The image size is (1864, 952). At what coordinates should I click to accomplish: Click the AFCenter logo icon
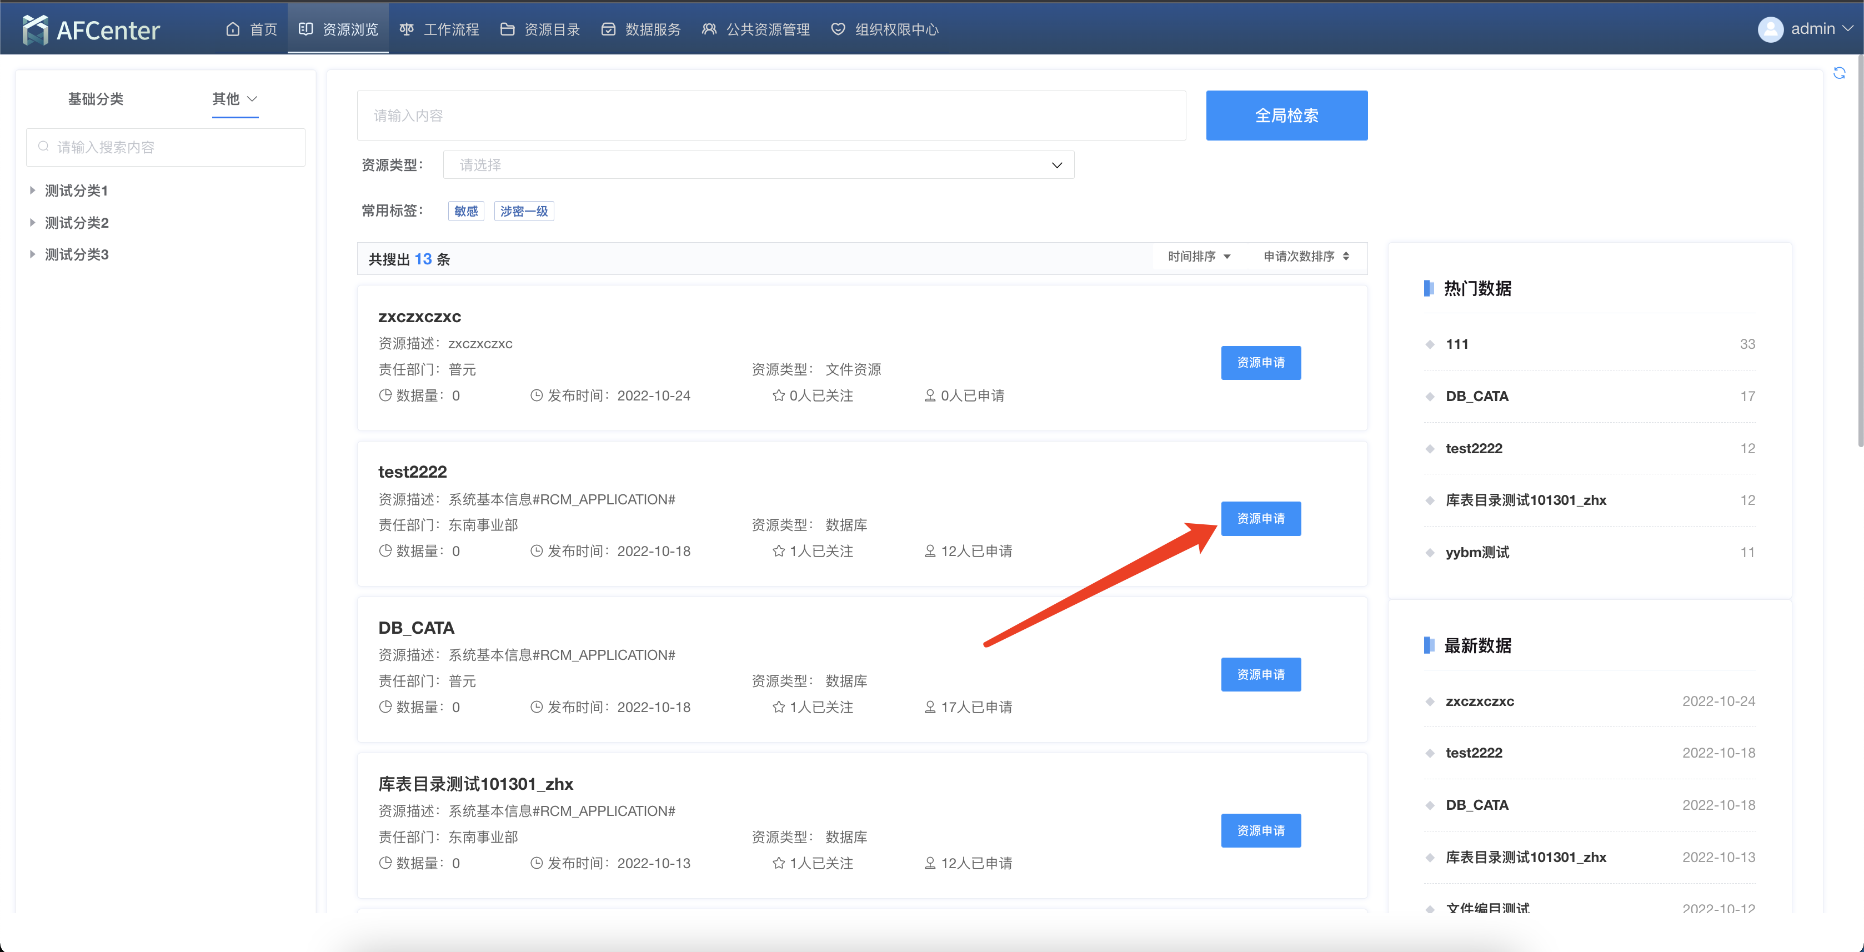coord(35,29)
